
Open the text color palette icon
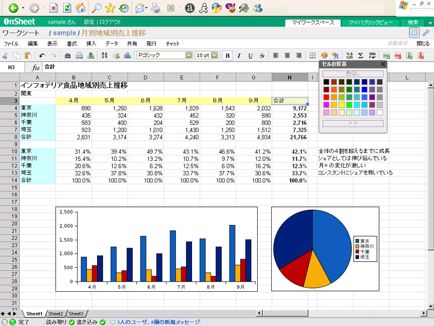(x=335, y=56)
